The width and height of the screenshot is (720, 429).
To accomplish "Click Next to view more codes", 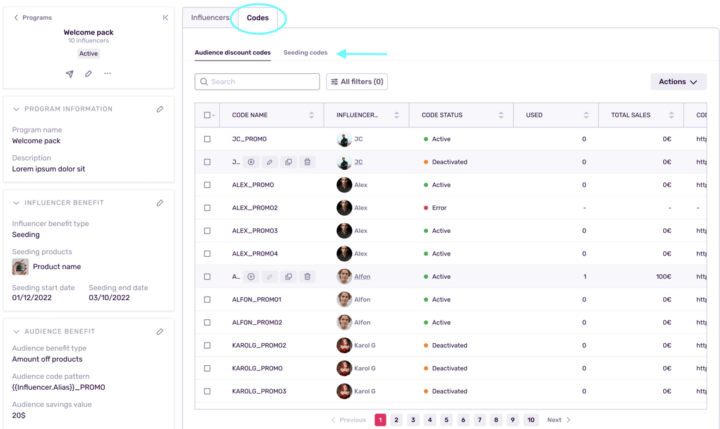I will coord(556,420).
